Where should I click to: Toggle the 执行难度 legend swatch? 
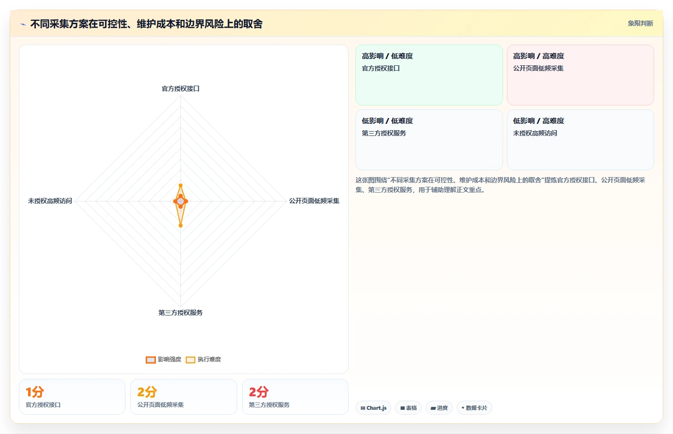(190, 359)
